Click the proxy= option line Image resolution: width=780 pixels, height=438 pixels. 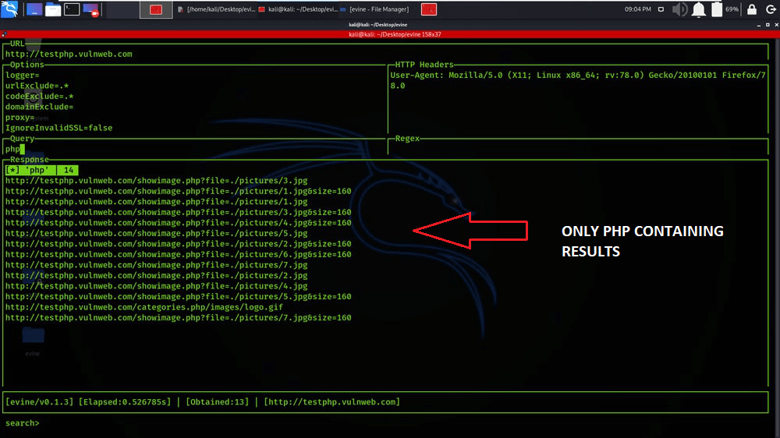(x=20, y=118)
